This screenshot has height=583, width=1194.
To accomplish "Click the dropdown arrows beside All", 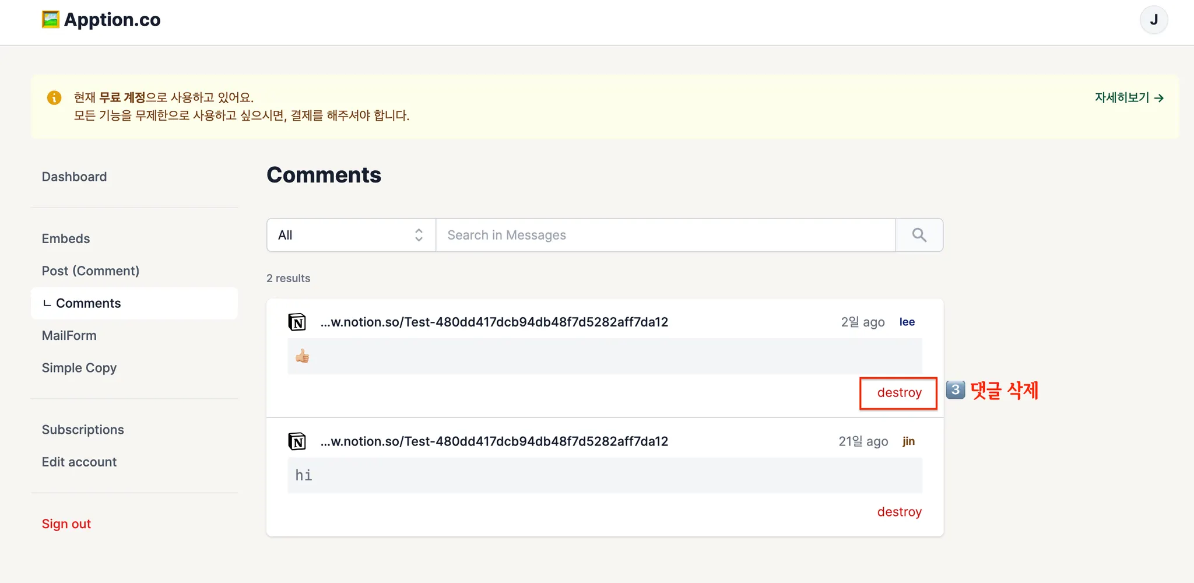I will (x=419, y=235).
